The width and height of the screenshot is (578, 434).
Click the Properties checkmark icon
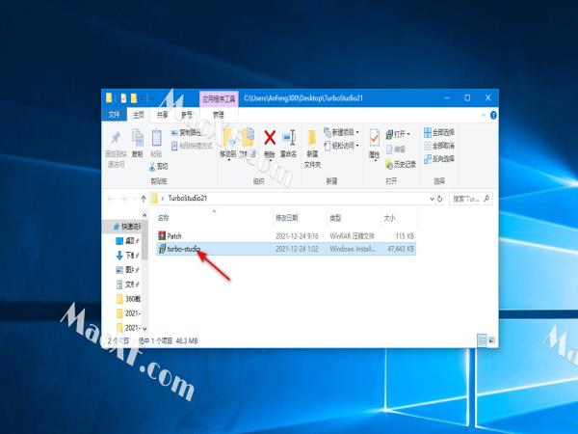point(374,139)
